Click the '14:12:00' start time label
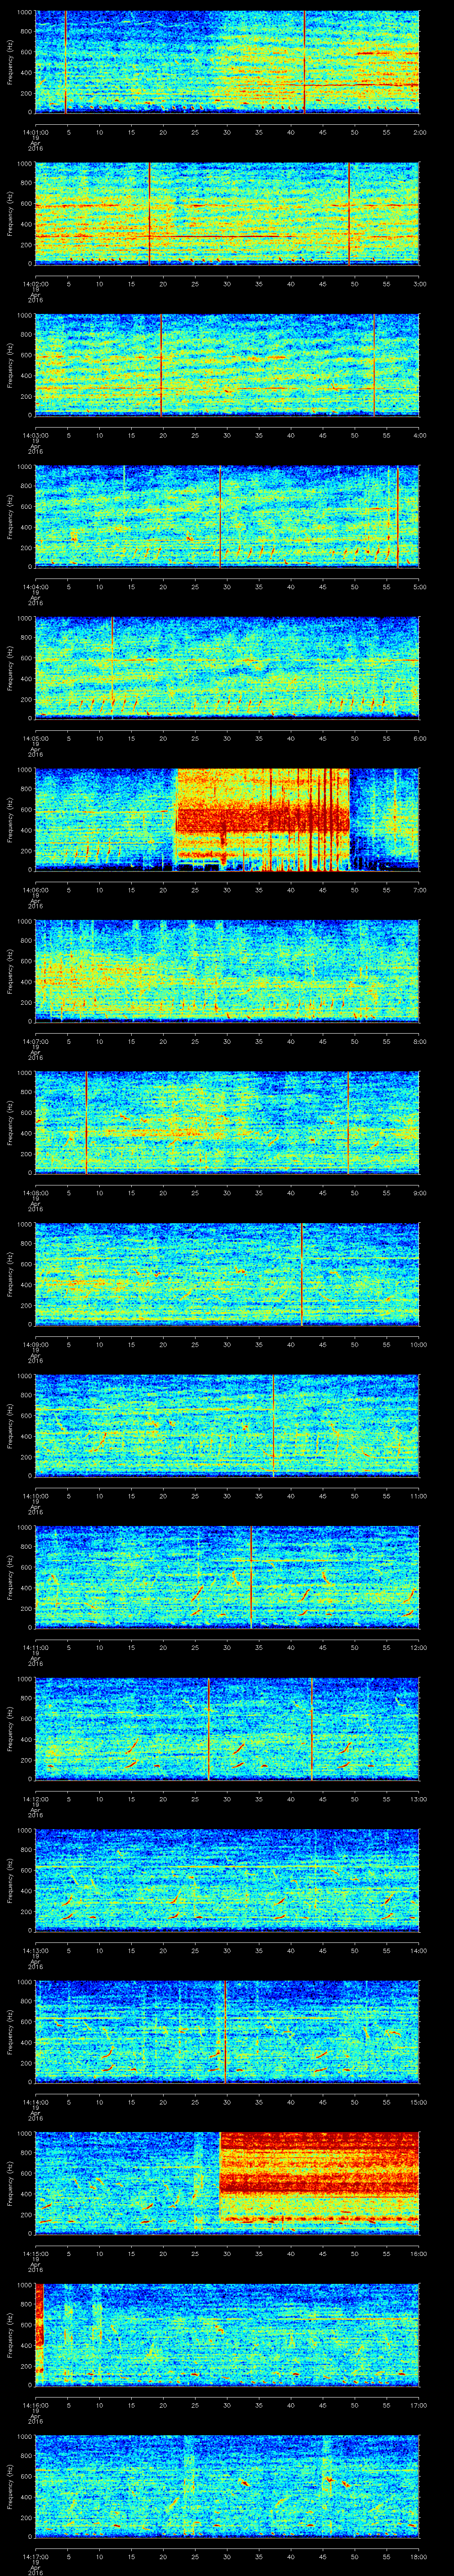The width and height of the screenshot is (454, 2576). point(35,1798)
